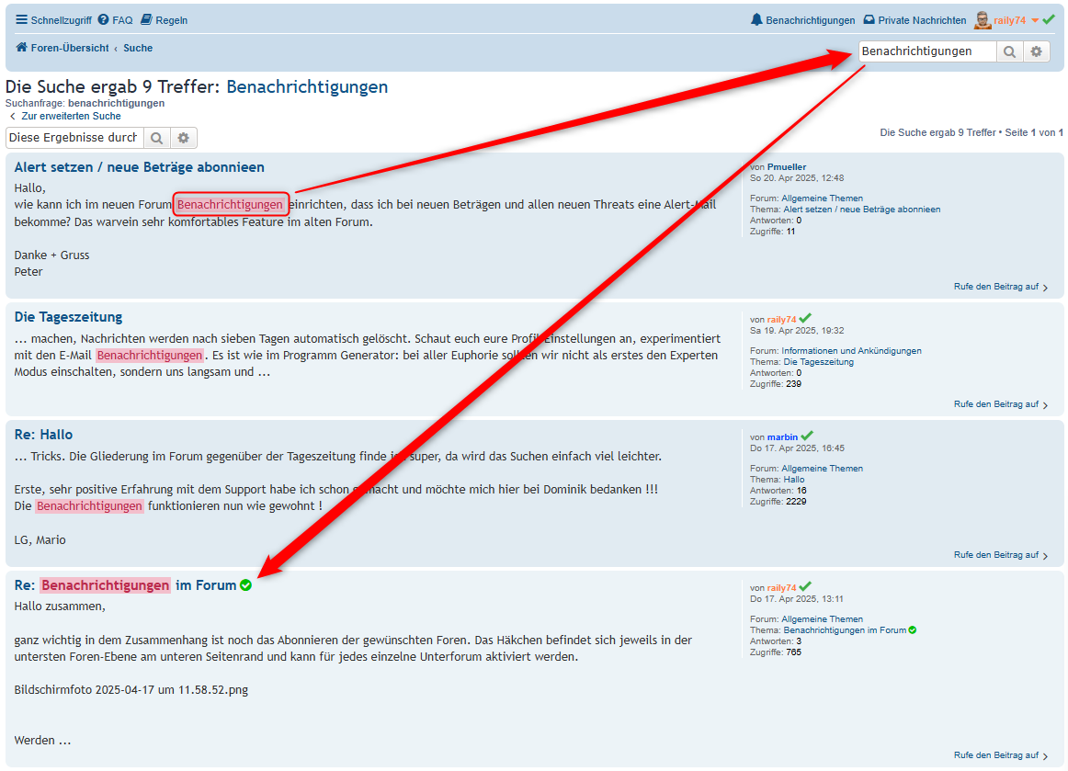Expand the Schnellzugriff menu
The image size is (1068, 771).
coord(53,20)
